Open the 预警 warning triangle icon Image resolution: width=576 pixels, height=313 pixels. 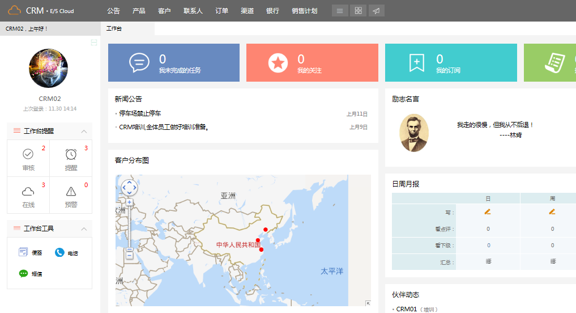click(71, 191)
